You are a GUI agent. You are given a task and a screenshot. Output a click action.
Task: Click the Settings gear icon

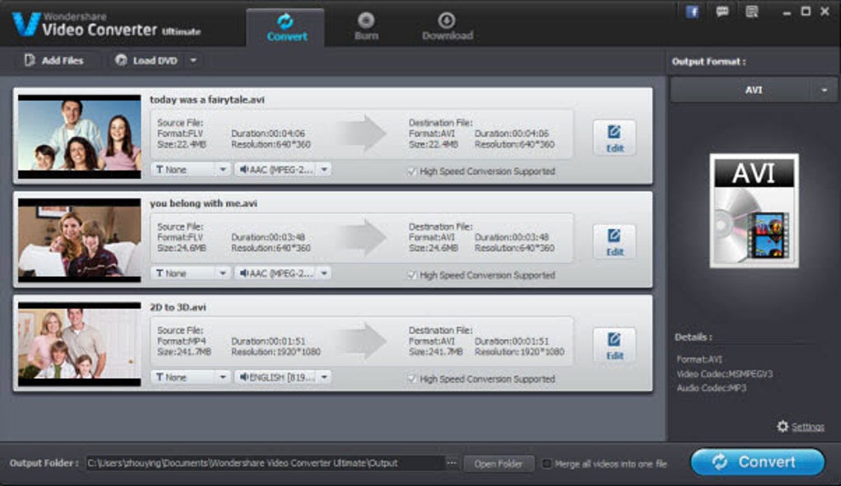[x=782, y=427]
